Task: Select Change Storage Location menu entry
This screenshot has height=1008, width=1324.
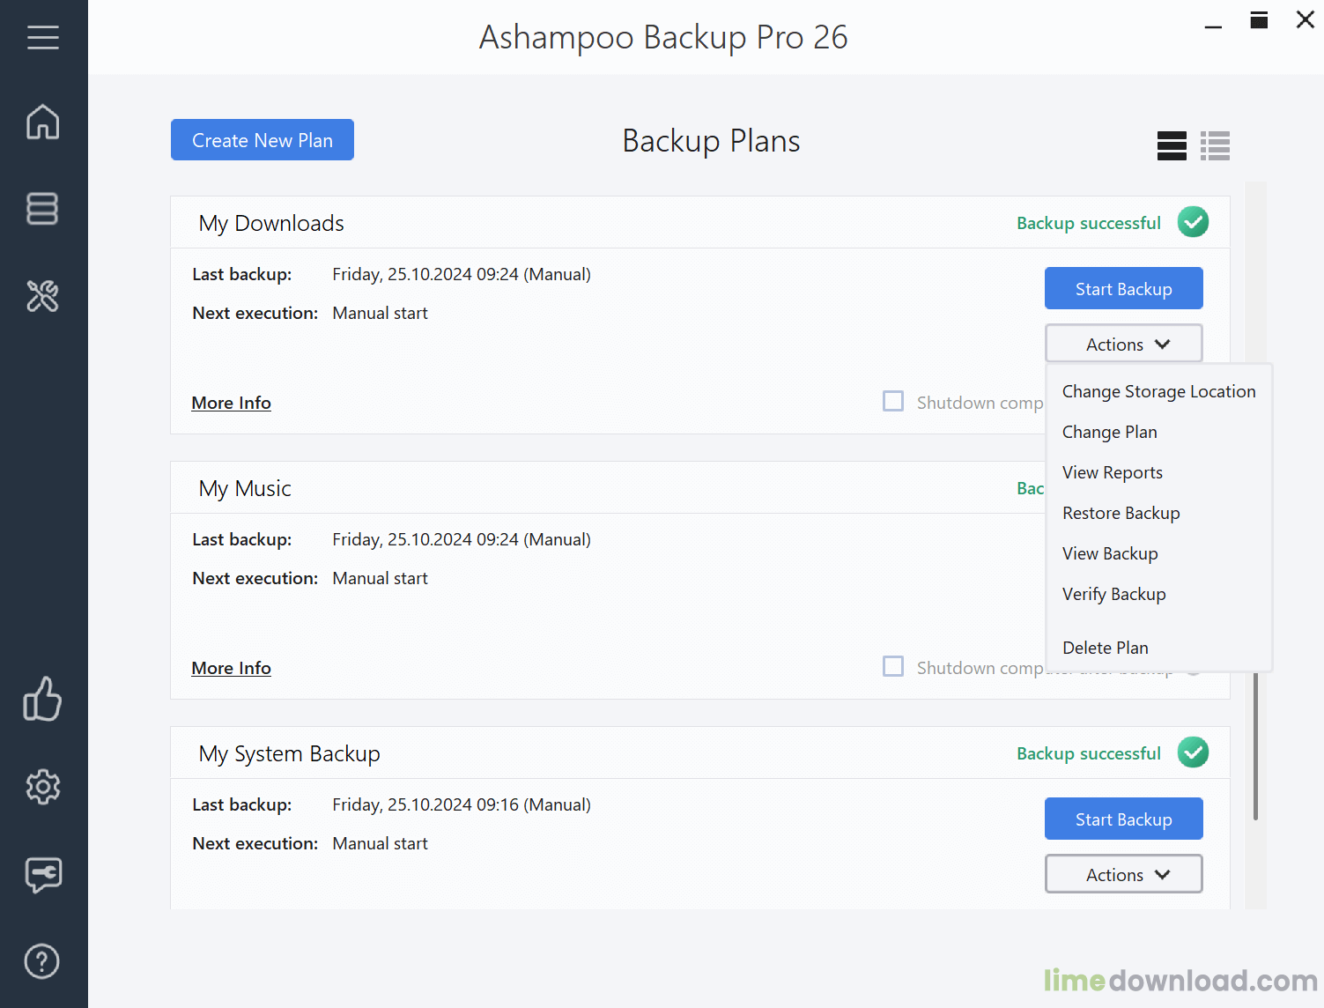Action: point(1158,391)
